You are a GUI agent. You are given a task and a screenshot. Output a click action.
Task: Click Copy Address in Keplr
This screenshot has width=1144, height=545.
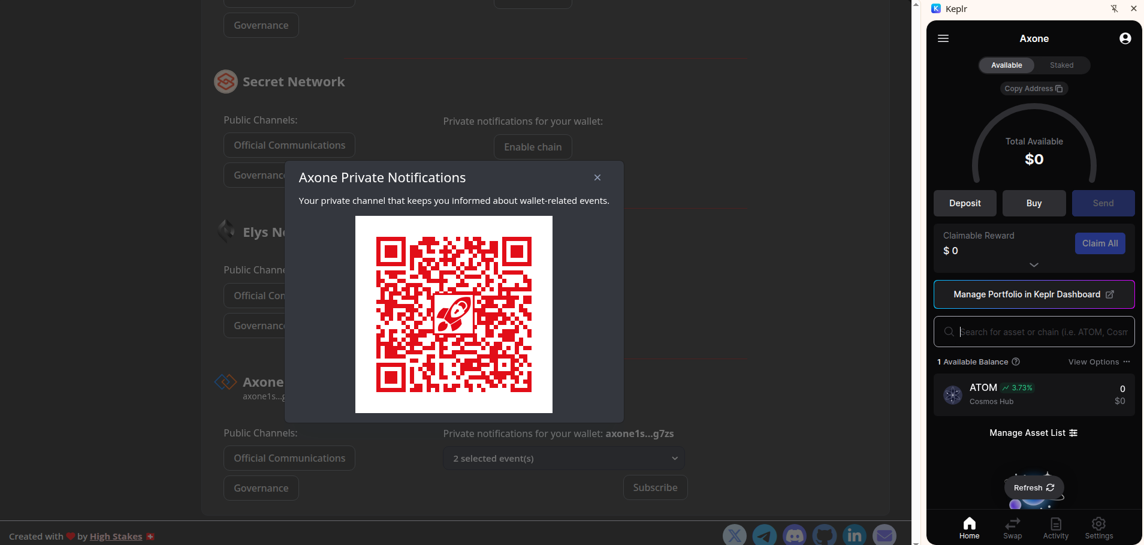(1034, 89)
